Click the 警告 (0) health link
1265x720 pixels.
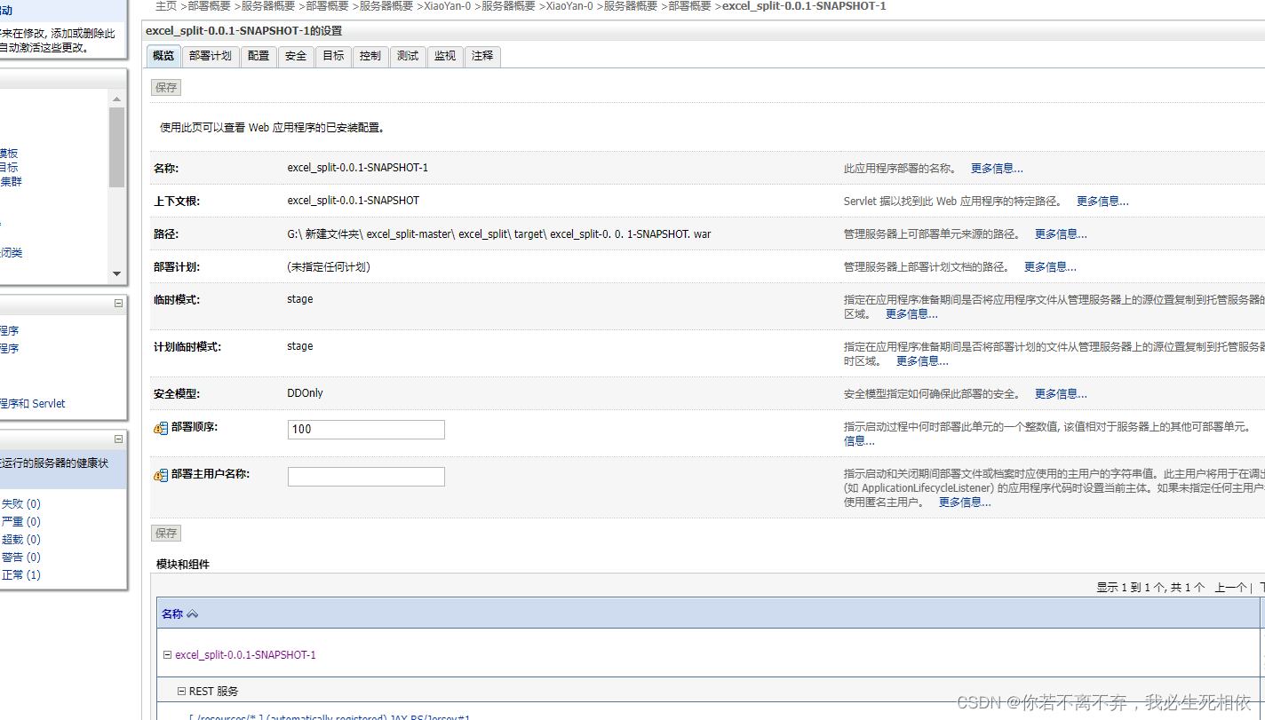click(21, 557)
